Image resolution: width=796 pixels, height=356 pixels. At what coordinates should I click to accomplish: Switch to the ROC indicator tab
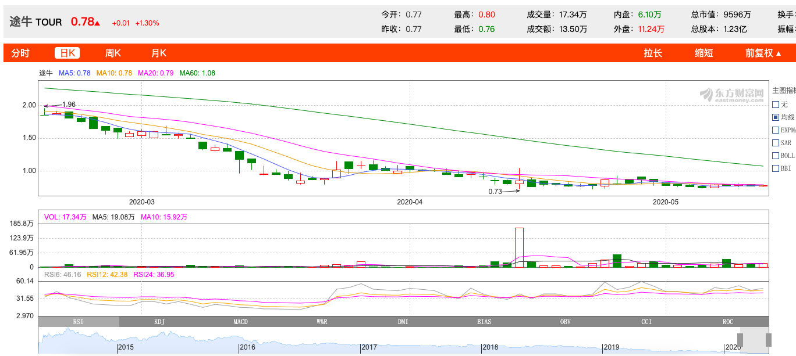coord(728,322)
